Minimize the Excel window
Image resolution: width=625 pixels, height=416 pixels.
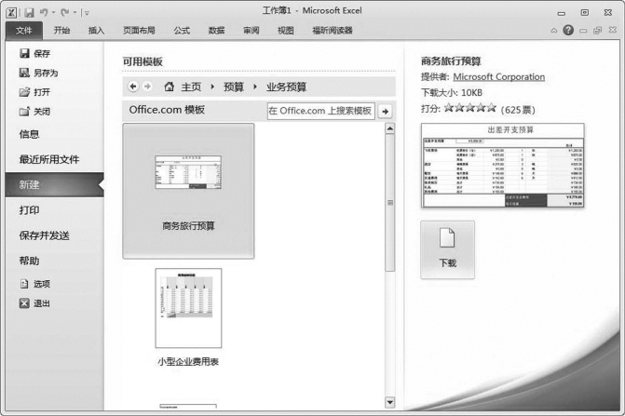click(562, 13)
